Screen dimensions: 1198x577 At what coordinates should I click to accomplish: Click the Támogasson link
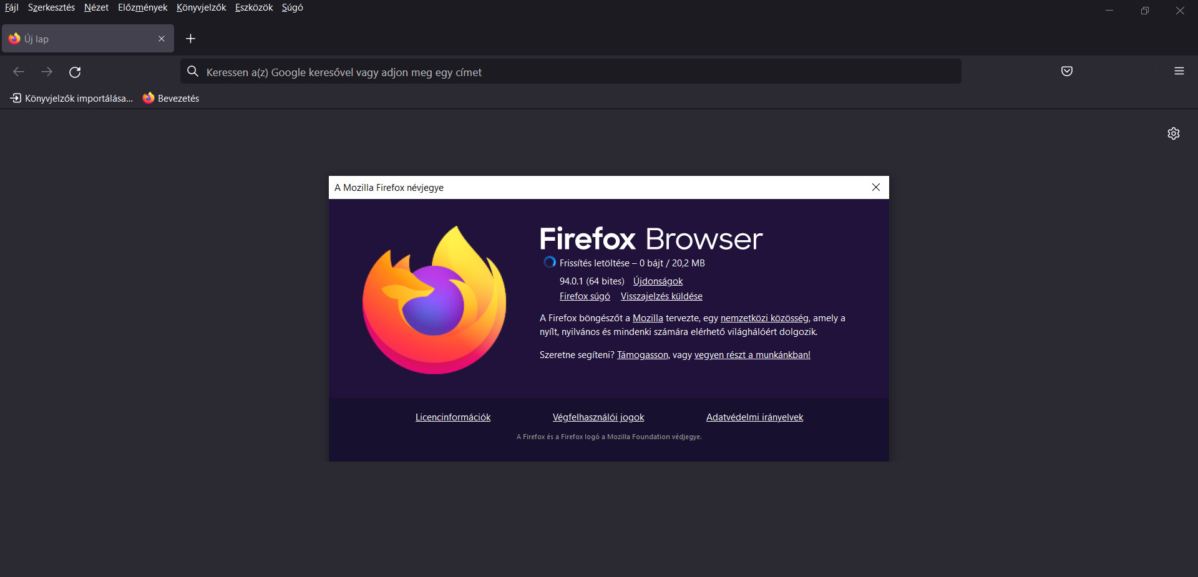(x=642, y=355)
